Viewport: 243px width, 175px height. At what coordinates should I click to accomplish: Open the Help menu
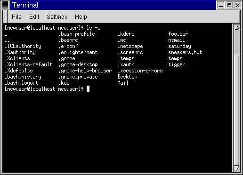[81, 17]
